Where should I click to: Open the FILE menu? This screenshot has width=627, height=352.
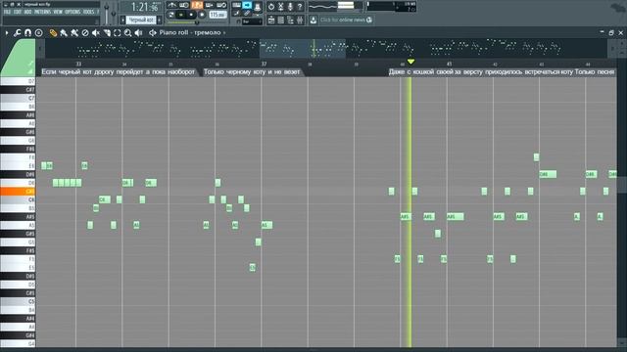(x=7, y=12)
